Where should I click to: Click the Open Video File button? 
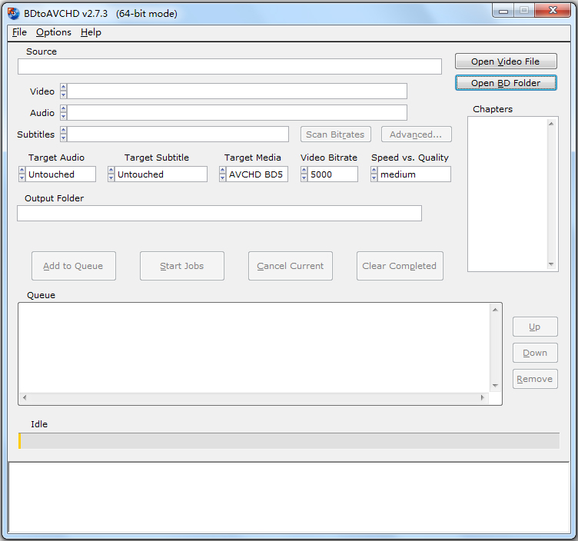click(506, 61)
